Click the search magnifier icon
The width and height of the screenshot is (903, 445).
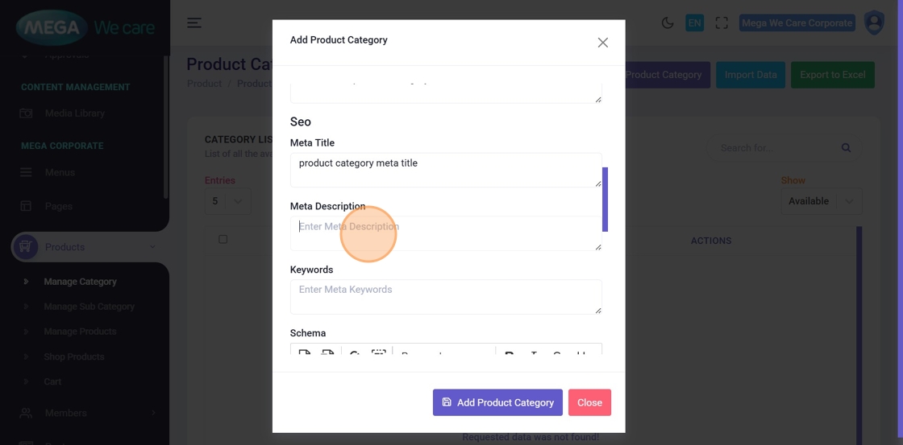[x=846, y=148]
